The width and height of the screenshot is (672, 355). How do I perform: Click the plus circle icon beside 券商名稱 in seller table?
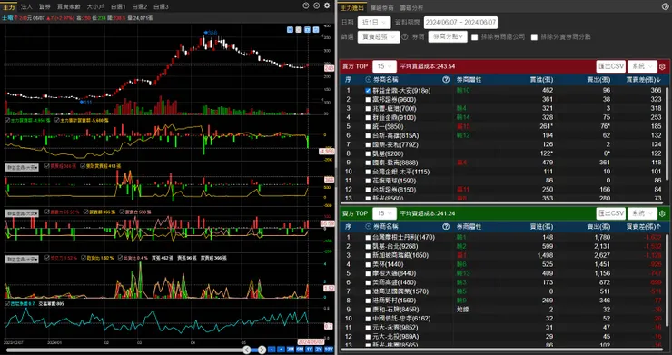coord(368,226)
